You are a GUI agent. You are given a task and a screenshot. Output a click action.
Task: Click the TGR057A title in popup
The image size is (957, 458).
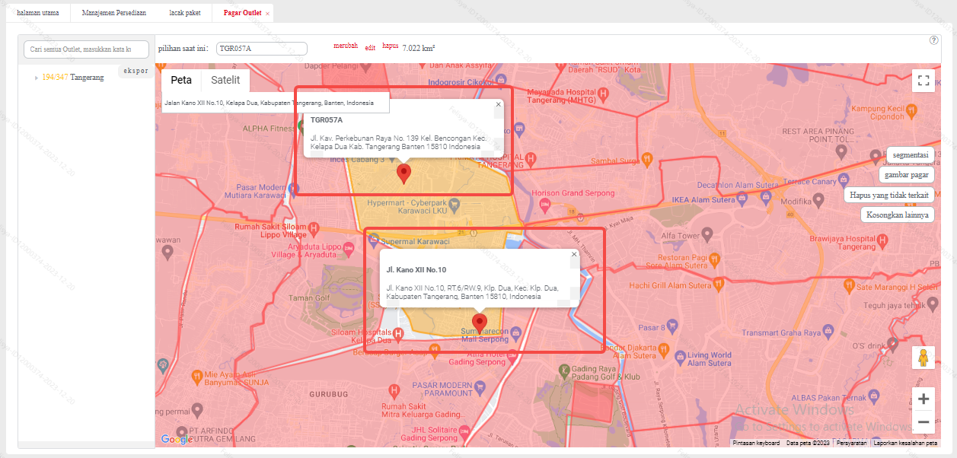pos(327,120)
